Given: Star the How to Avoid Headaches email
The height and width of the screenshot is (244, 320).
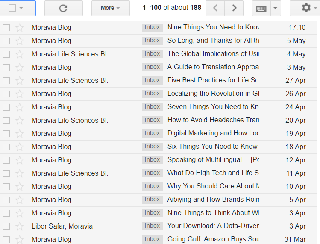Looking at the screenshot, I should click(20, 120).
